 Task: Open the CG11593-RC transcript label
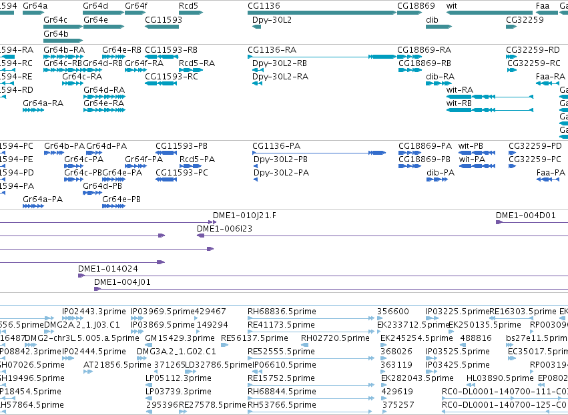[172, 77]
